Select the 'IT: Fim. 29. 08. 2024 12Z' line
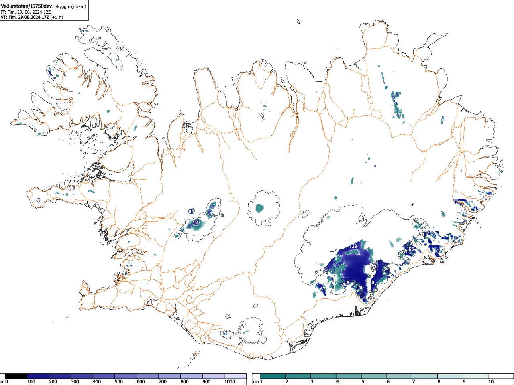Image resolution: width=514 pixels, height=385 pixels. pyautogui.click(x=26, y=12)
